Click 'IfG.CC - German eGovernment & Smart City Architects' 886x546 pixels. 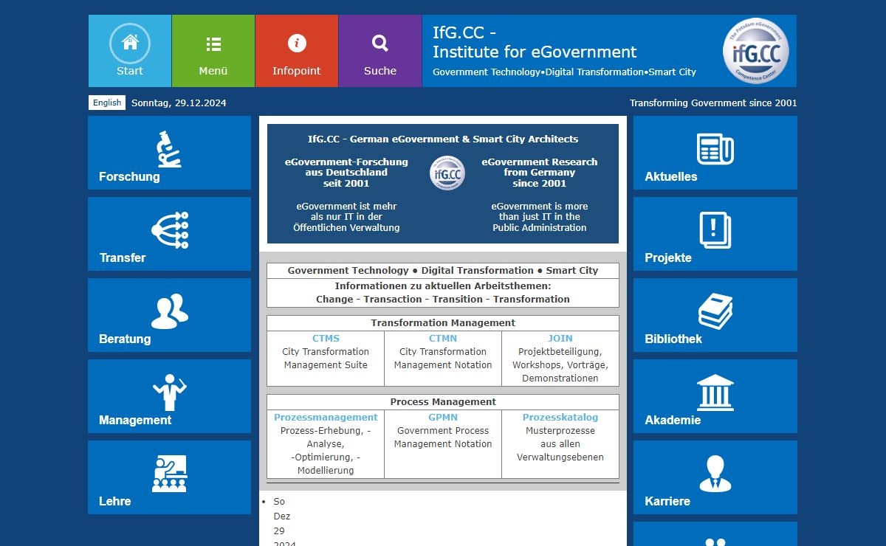click(443, 139)
